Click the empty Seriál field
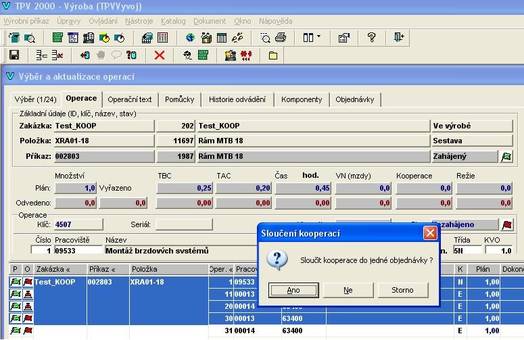Image resolution: width=524 pixels, height=340 pixels. pos(184,224)
